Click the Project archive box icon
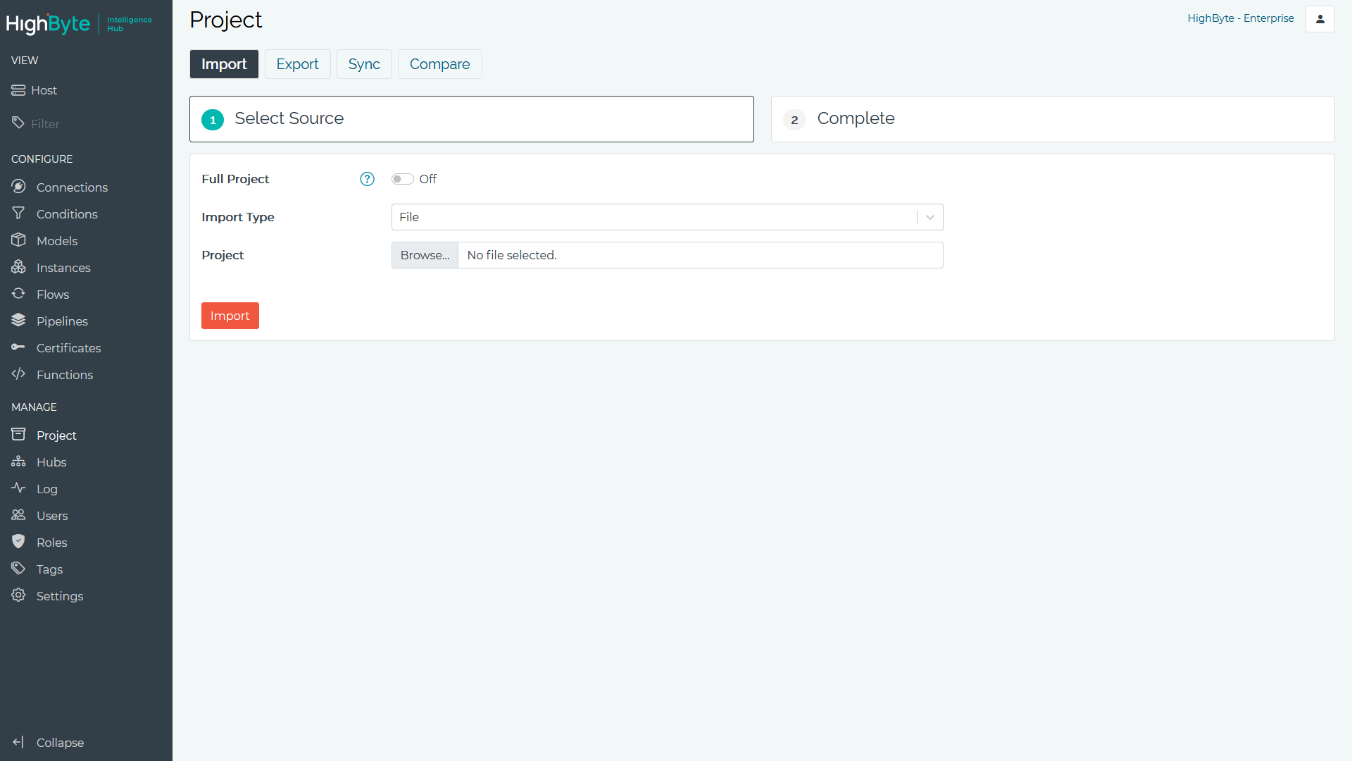 pyautogui.click(x=18, y=435)
